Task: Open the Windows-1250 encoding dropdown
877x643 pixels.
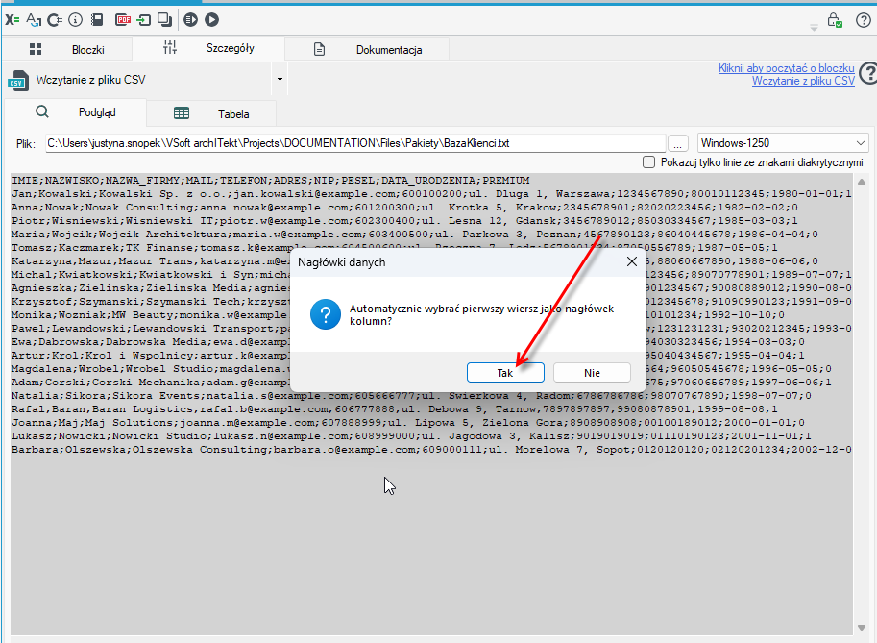Action: 783,143
